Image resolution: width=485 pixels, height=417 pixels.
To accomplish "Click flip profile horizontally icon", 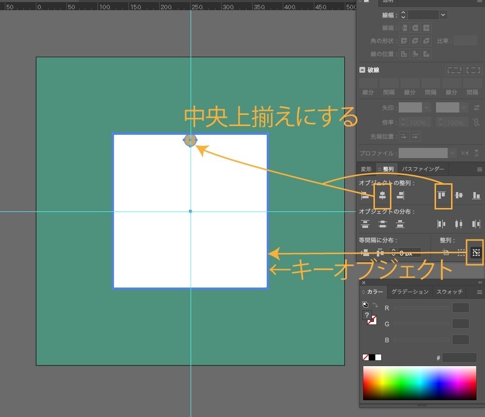I will point(465,153).
